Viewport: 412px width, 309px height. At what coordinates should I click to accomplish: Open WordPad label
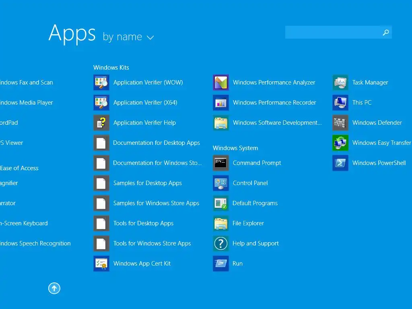click(x=9, y=123)
